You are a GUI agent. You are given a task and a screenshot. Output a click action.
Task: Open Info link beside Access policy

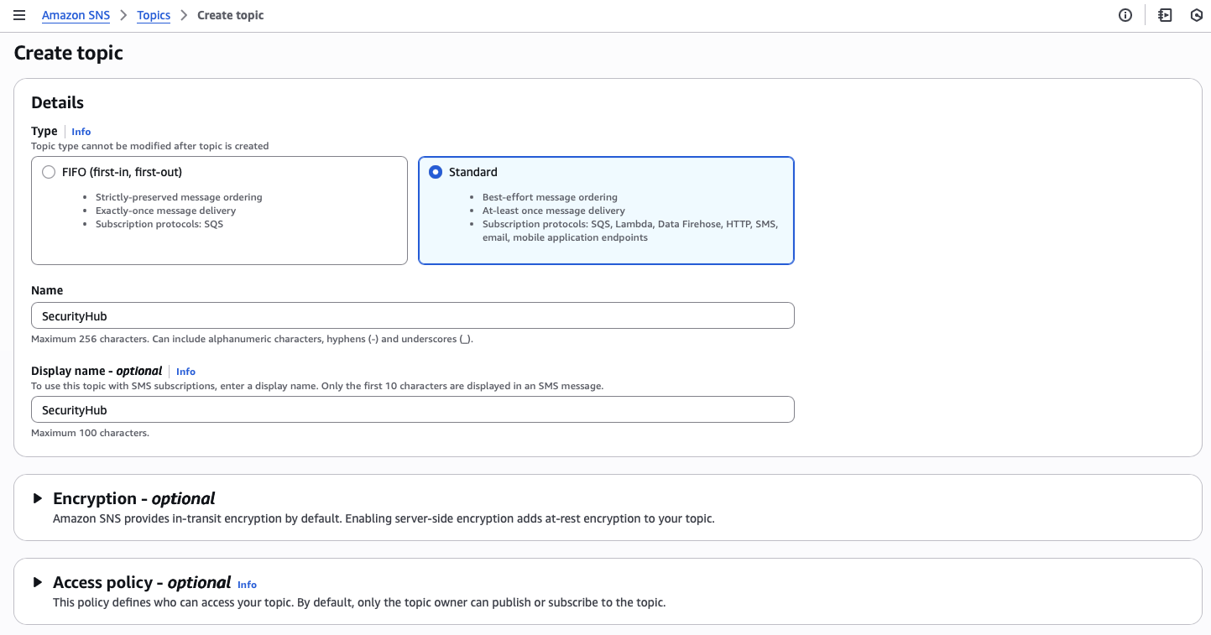247,585
